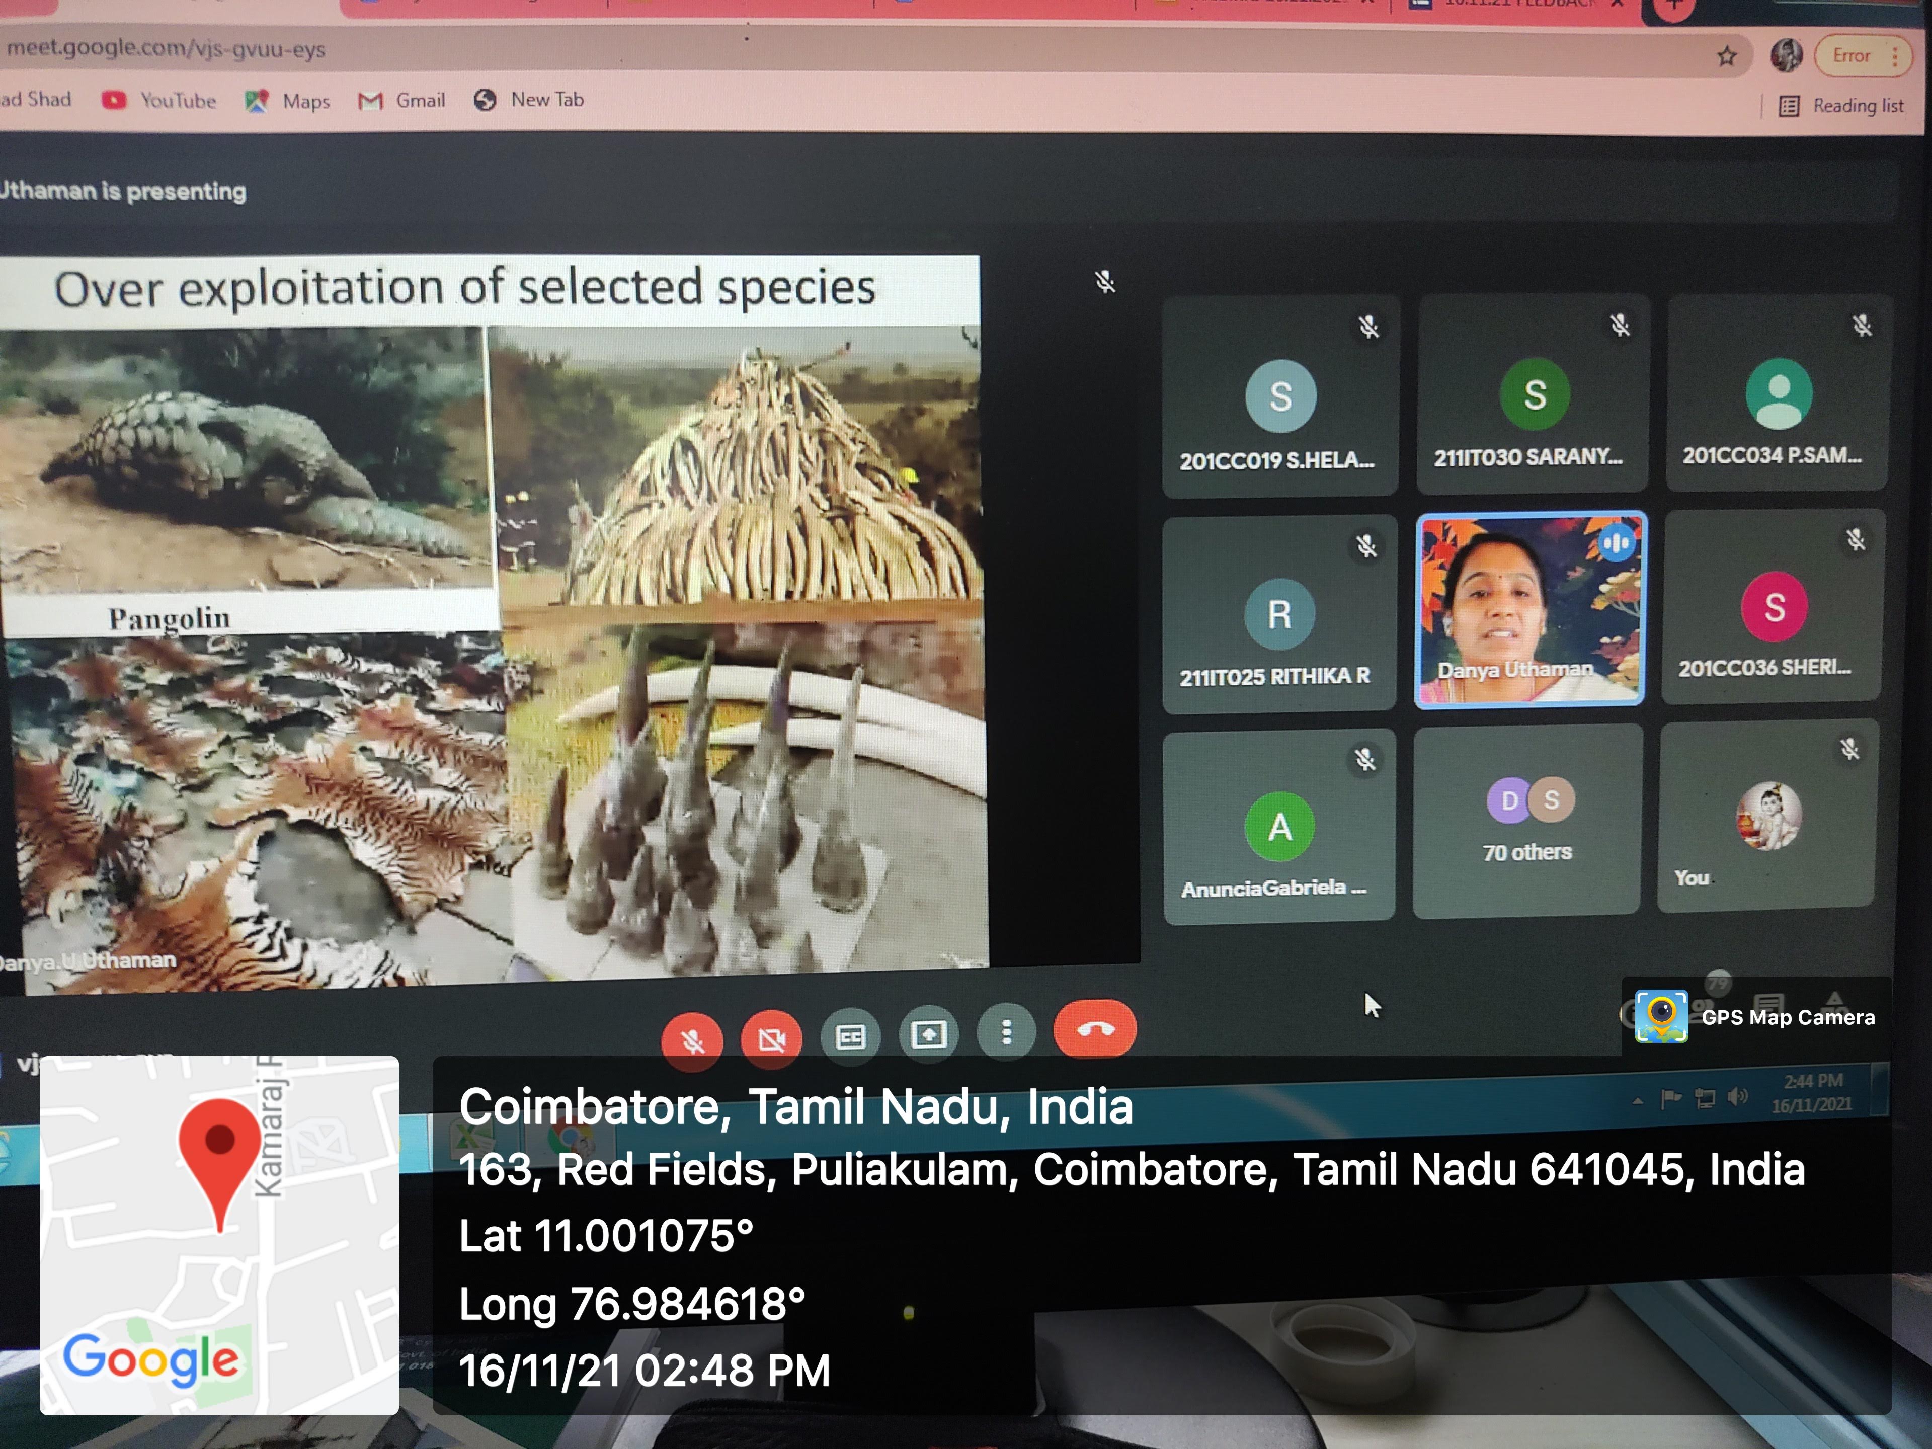Screen dimensions: 1932x1449
Task: Enable closed captions
Action: click(850, 1037)
